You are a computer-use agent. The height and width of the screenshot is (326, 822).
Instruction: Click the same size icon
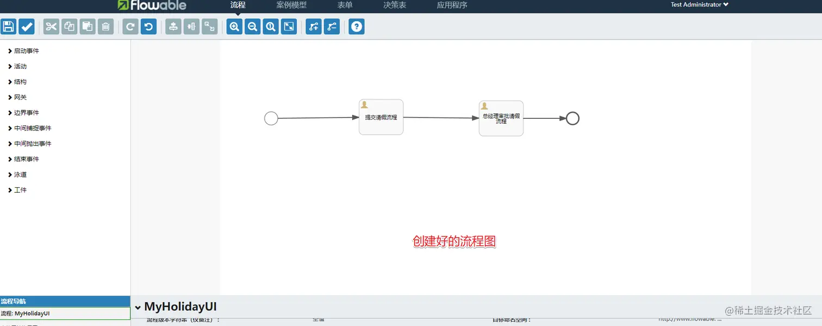pos(210,27)
